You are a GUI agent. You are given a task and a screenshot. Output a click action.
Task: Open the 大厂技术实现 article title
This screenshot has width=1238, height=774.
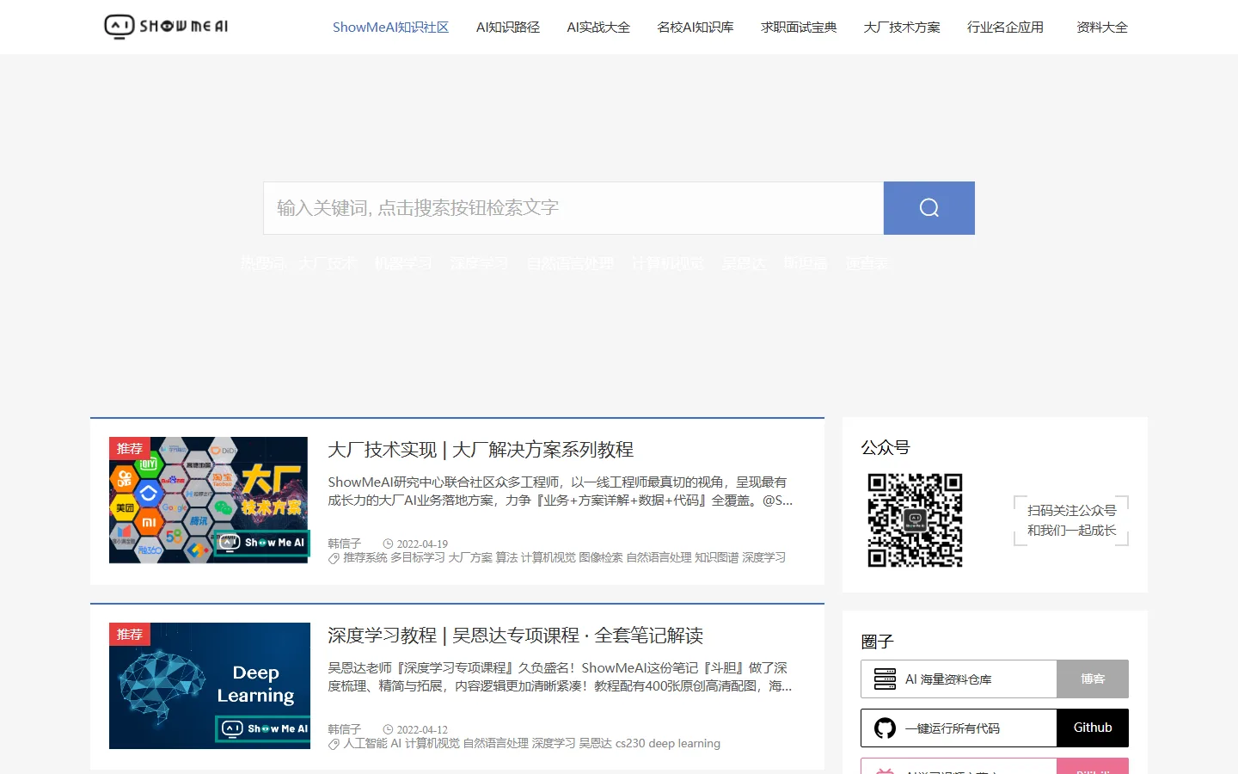coord(481,450)
